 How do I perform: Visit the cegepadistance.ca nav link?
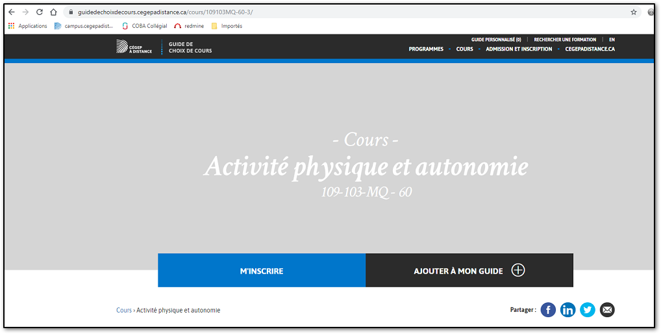[x=590, y=49]
